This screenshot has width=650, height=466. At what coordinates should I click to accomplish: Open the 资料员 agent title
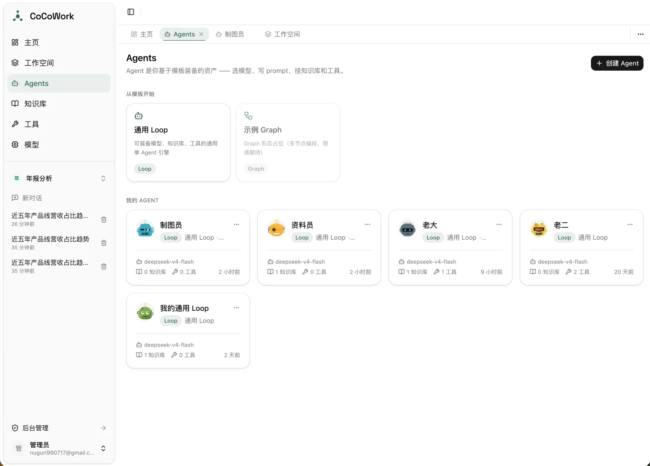pos(302,225)
